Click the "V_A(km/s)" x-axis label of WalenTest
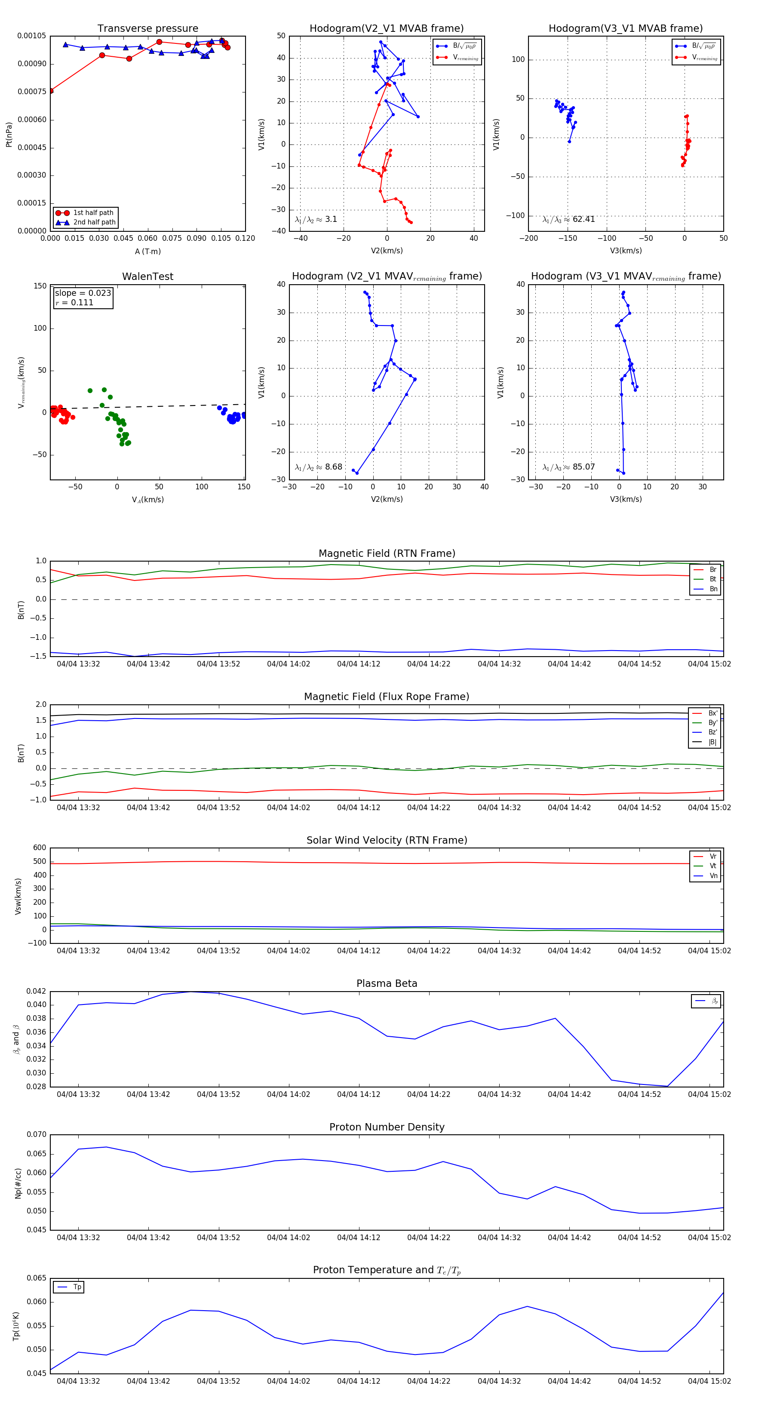 click(147, 500)
